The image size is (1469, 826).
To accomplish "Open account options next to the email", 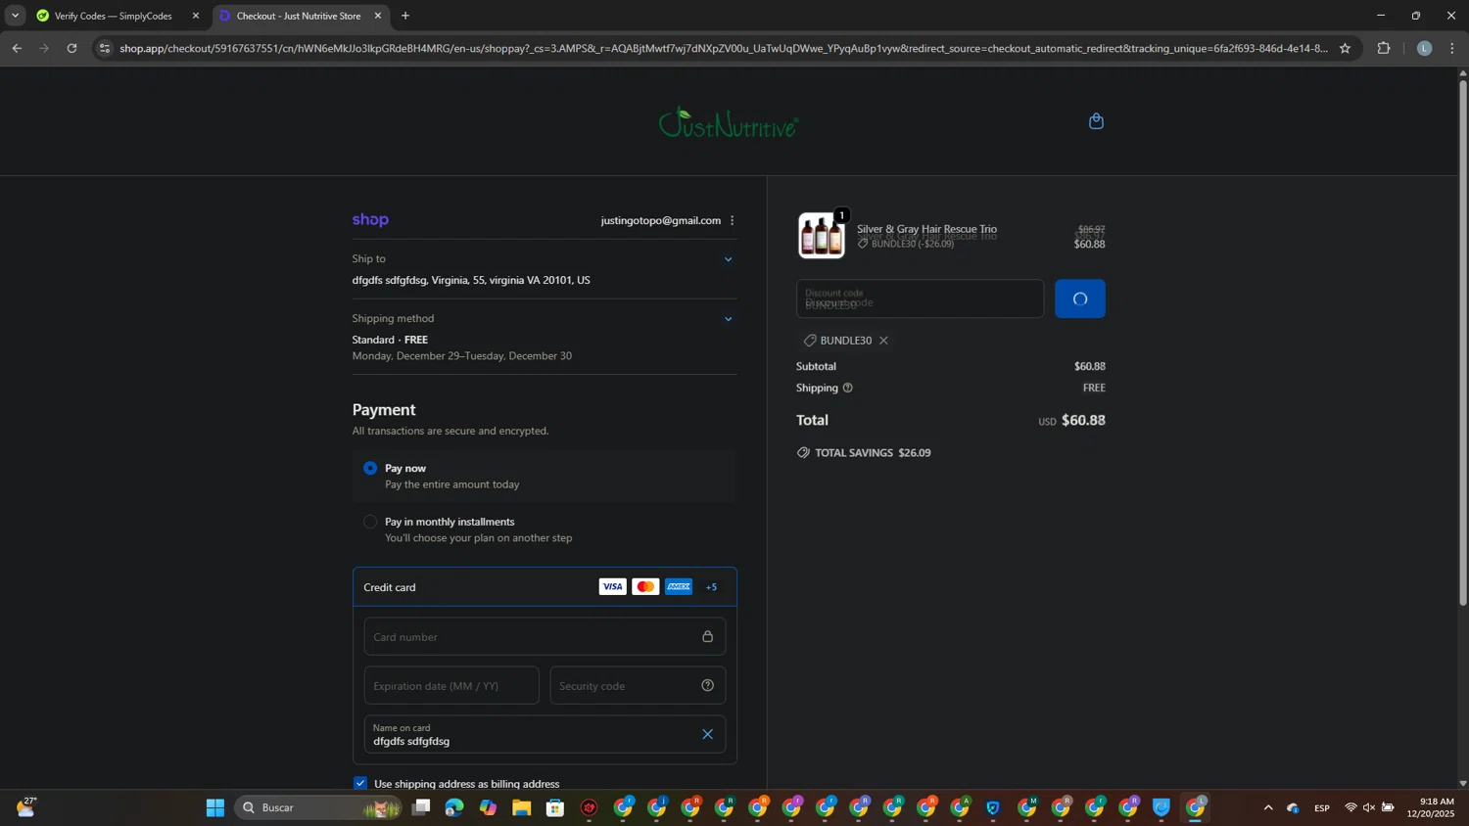I will tap(733, 220).
